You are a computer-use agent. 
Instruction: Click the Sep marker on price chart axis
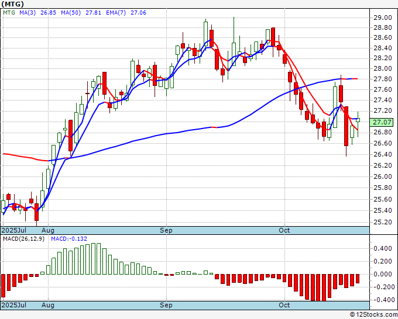click(166, 231)
